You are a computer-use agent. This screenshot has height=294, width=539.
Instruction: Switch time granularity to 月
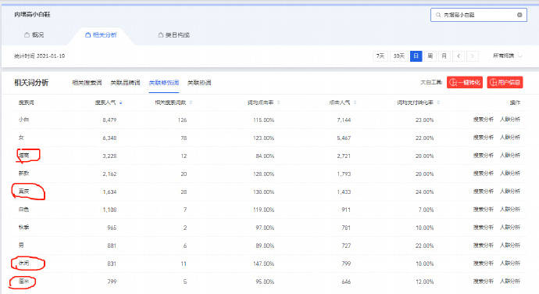point(444,56)
